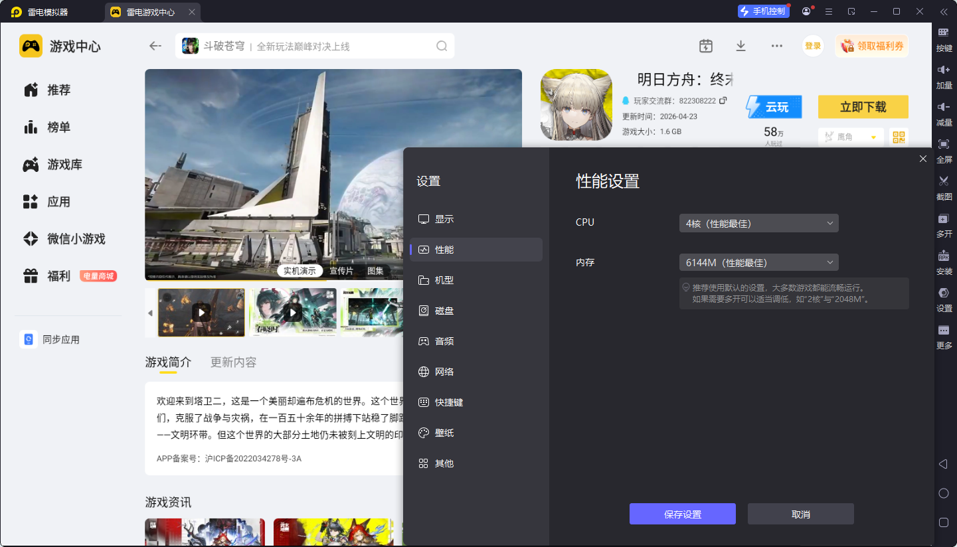Select 壁纸 in settings menu

(x=476, y=433)
